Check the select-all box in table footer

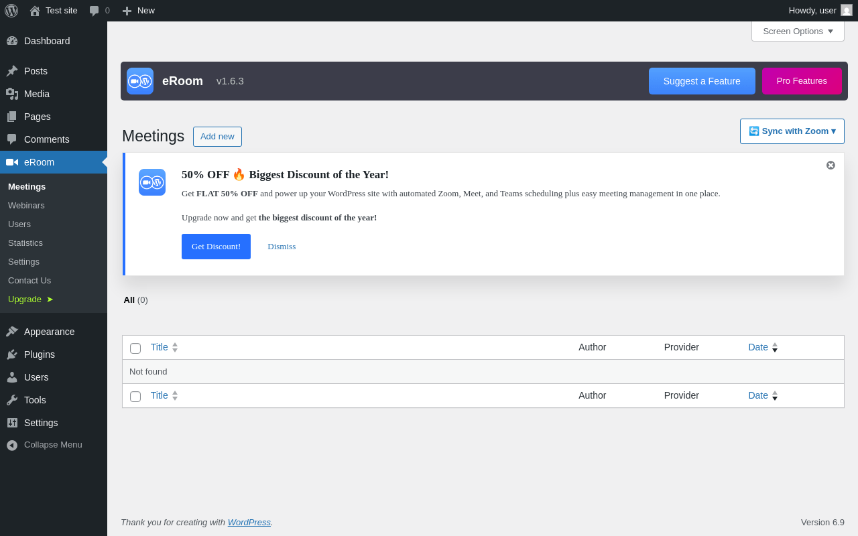135,397
